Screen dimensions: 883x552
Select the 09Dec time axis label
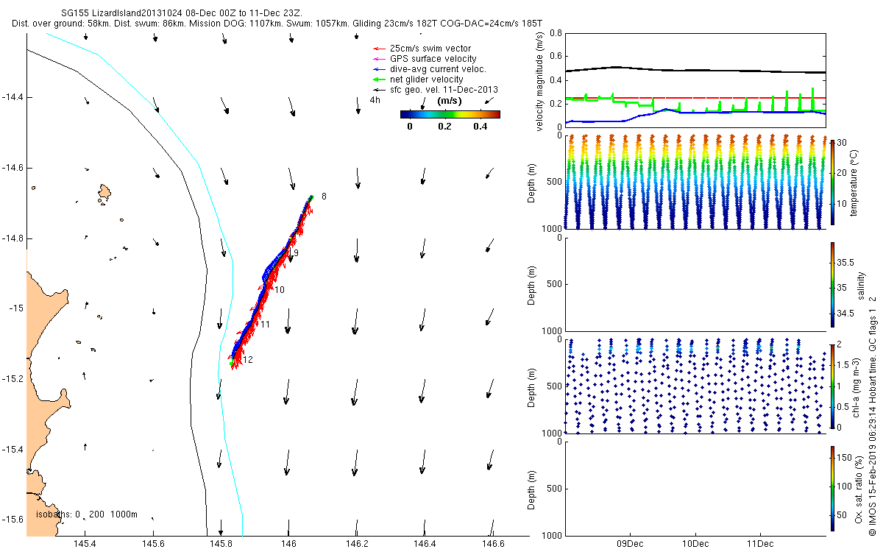[x=631, y=545]
